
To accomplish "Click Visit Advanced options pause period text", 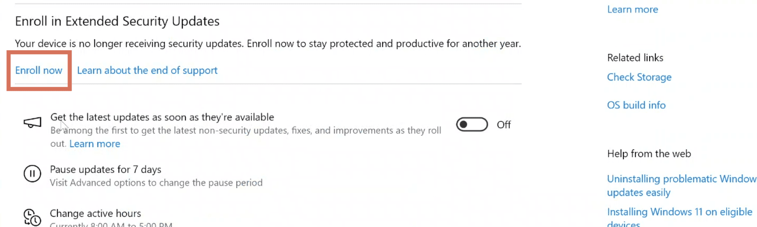I will tap(156, 183).
